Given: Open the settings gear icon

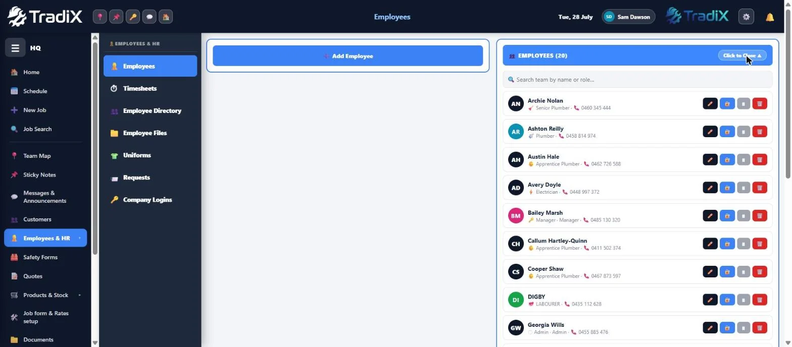Looking at the screenshot, I should (746, 17).
